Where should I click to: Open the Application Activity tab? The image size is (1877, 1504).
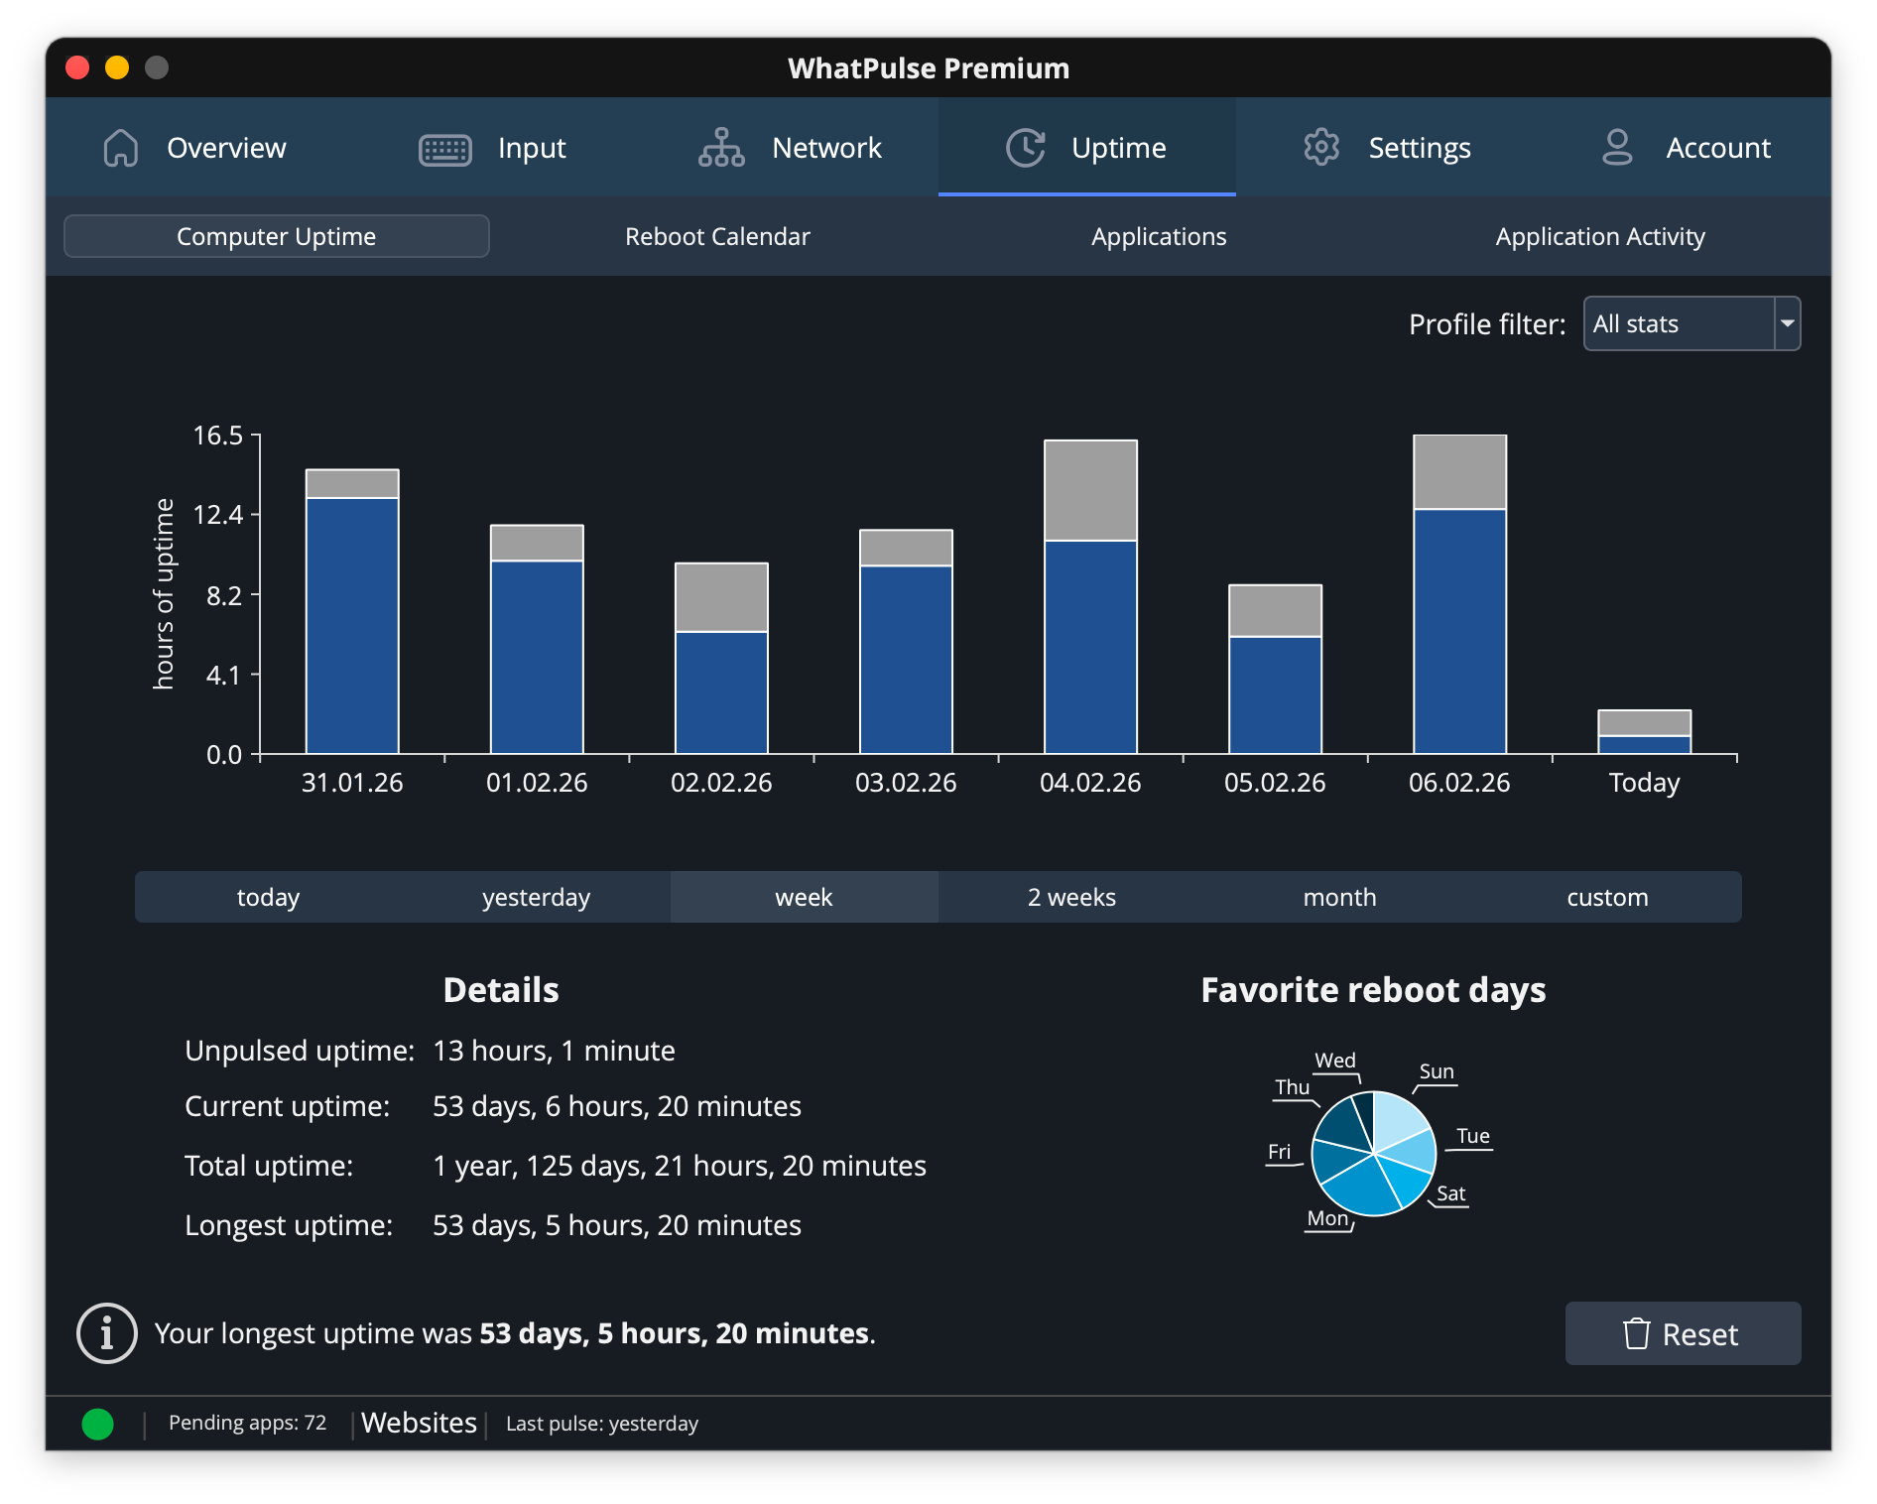1599,236
